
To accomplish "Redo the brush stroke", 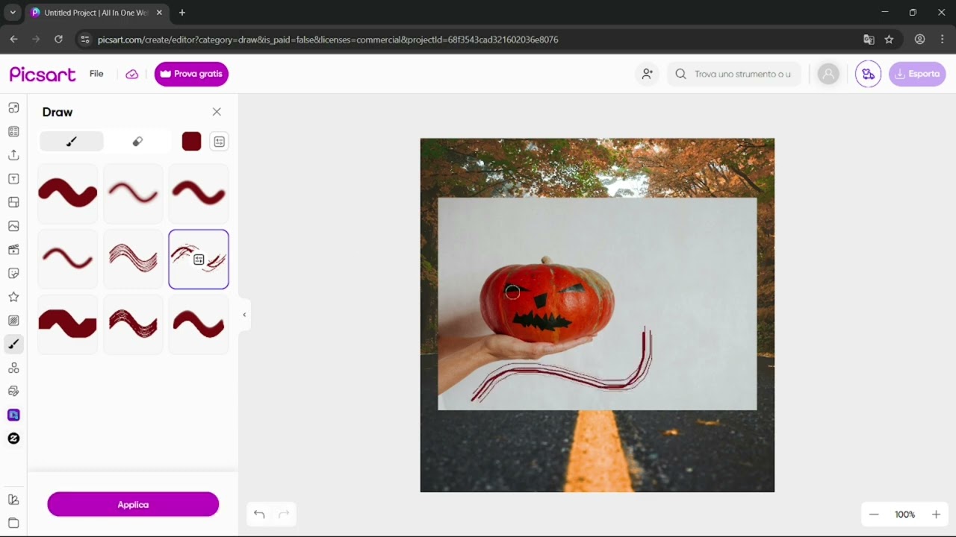I will [284, 514].
